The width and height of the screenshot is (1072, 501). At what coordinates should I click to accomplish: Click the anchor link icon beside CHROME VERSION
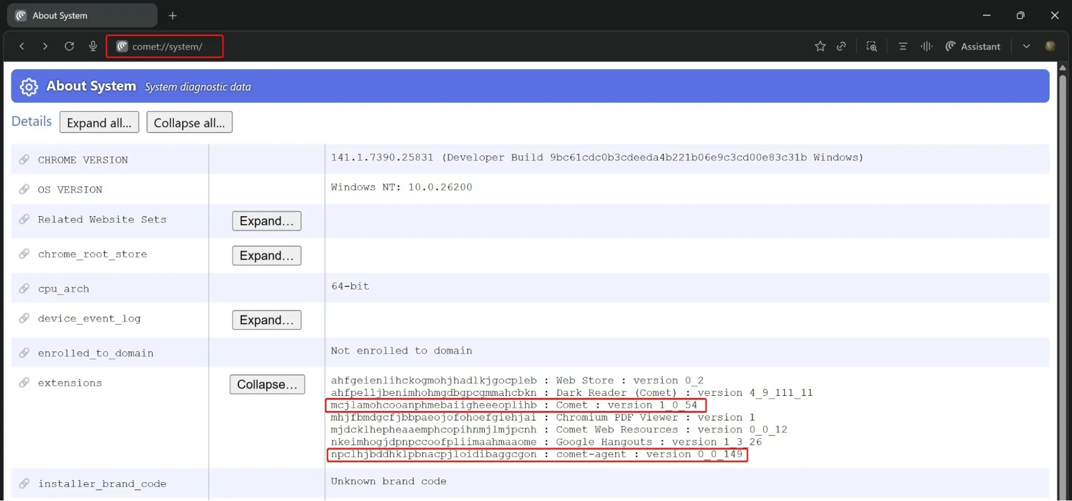point(24,160)
